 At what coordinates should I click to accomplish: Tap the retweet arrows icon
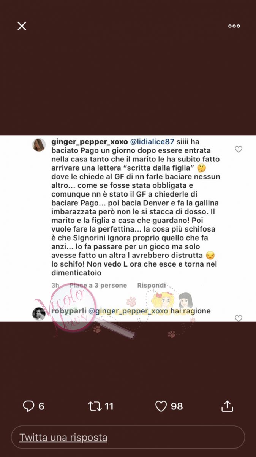pos(95,406)
